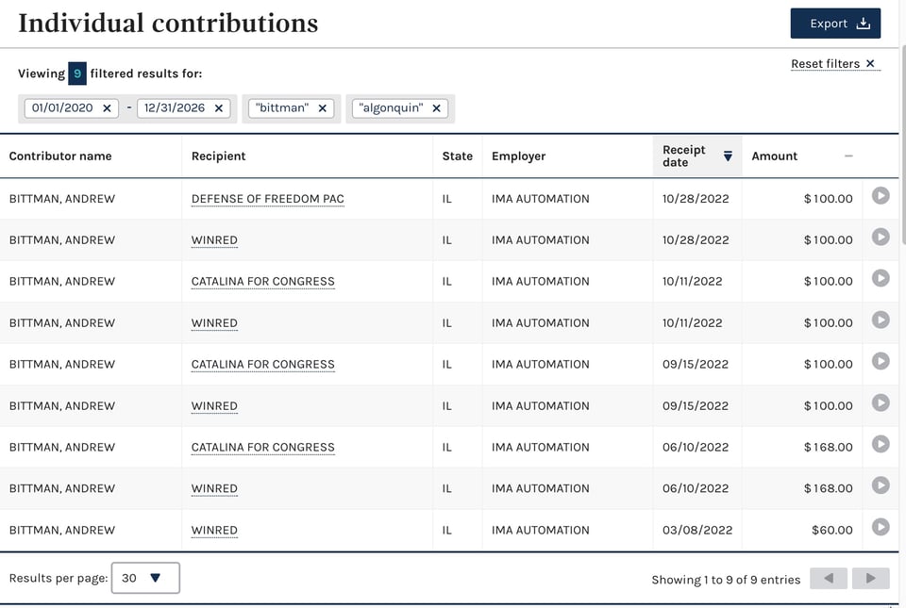Remove the 12/31/2026 end date filter
Image resolution: width=906 pixels, height=608 pixels.
[x=219, y=108]
